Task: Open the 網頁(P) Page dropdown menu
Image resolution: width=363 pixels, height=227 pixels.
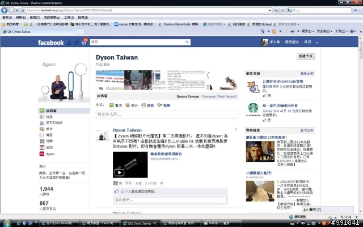Action: pos(307,31)
